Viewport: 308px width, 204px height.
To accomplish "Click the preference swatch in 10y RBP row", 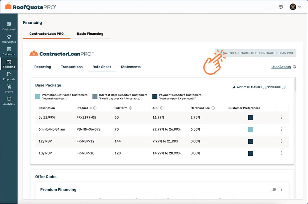I will [251, 153].
